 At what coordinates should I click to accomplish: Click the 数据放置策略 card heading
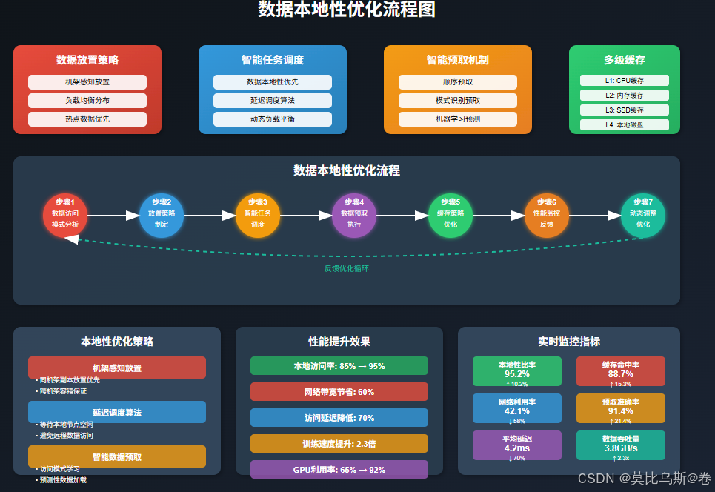[87, 60]
